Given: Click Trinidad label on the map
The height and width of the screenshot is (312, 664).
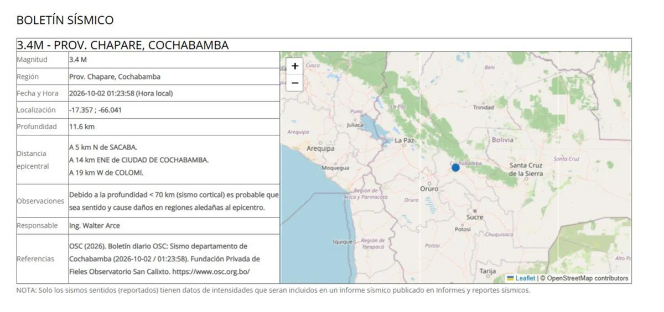Looking at the screenshot, I should (x=484, y=108).
